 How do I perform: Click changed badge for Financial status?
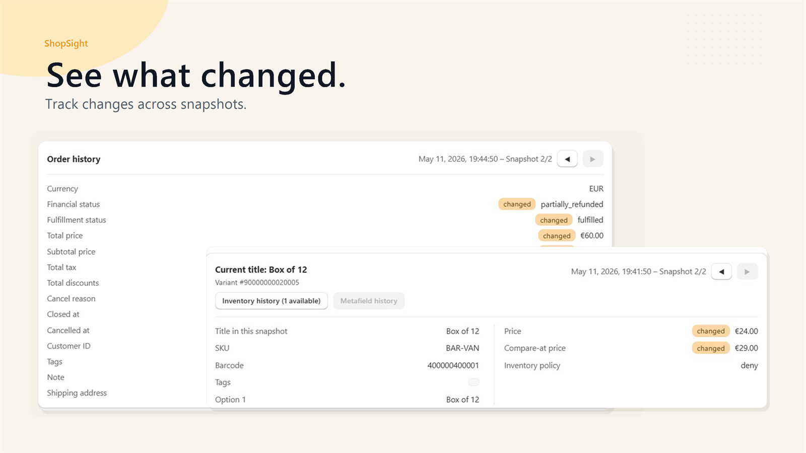517,204
